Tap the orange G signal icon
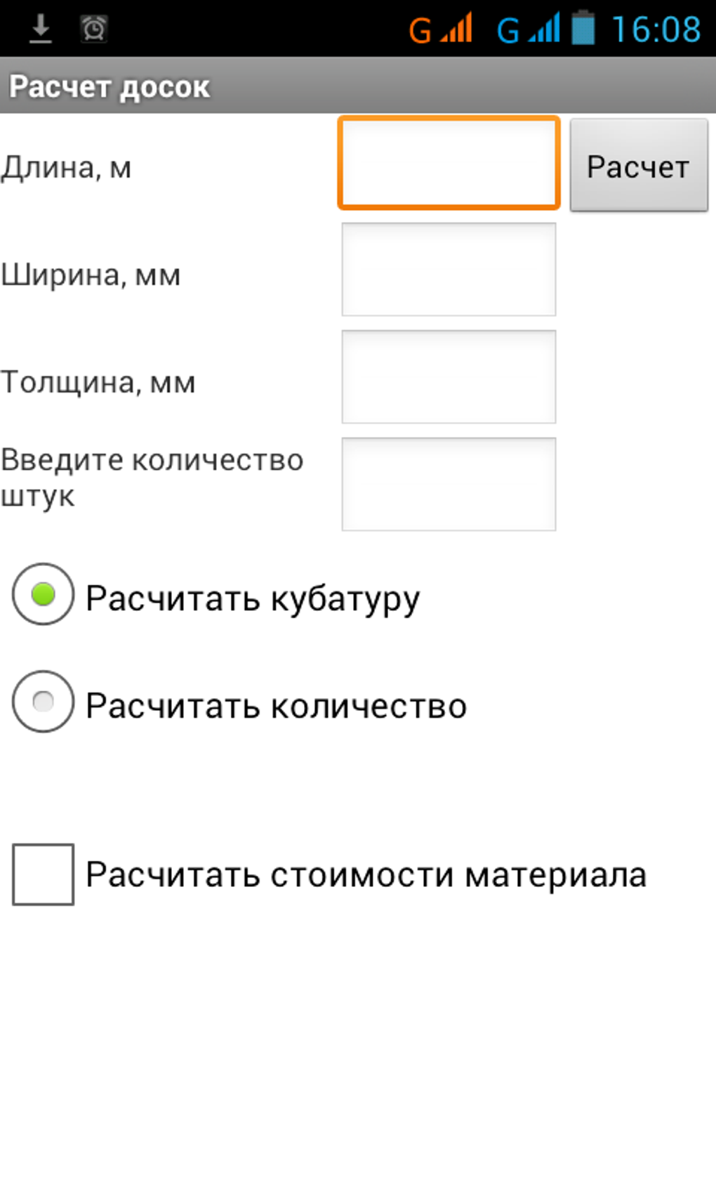This screenshot has width=716, height=1194. pos(440,29)
